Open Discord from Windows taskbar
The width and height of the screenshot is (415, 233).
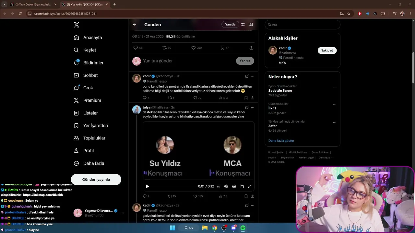[233, 228]
